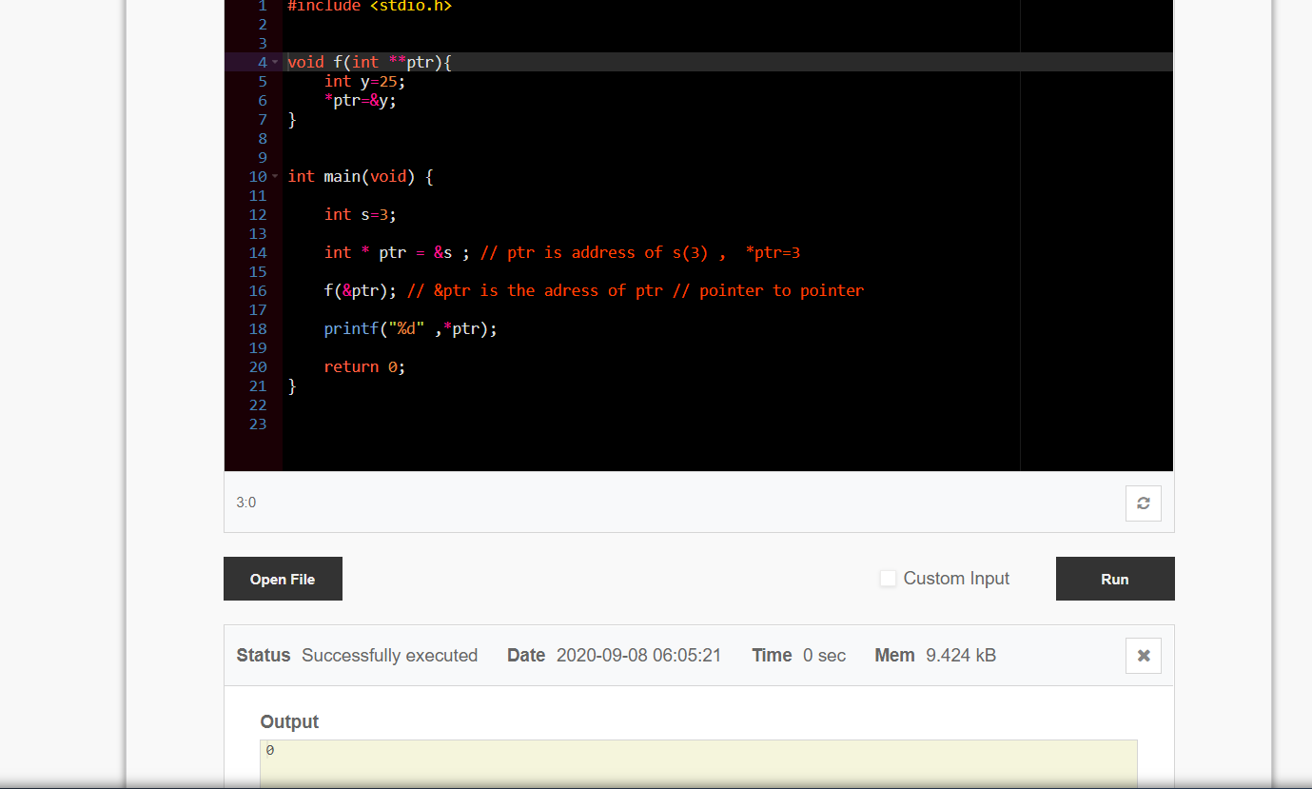This screenshot has width=1312, height=789.
Task: Collapse the f function fold arrow at line 4
Action: pos(275,62)
